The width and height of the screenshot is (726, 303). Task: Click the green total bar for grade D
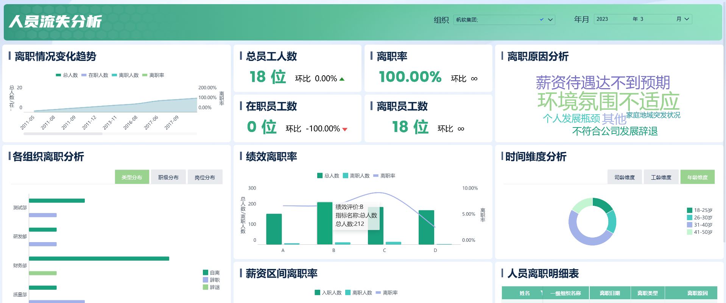tap(426, 227)
